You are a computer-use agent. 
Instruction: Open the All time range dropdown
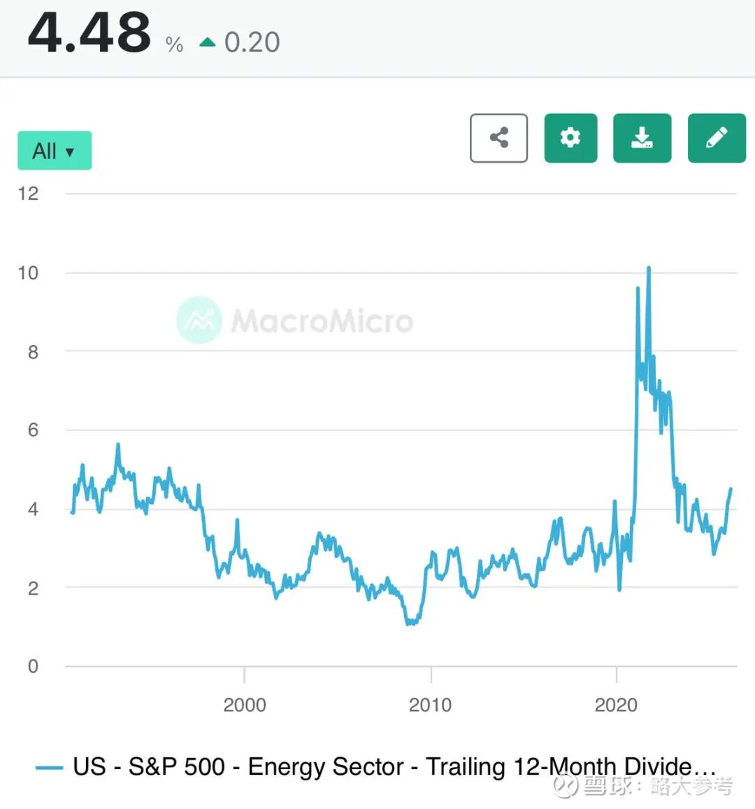pos(55,150)
